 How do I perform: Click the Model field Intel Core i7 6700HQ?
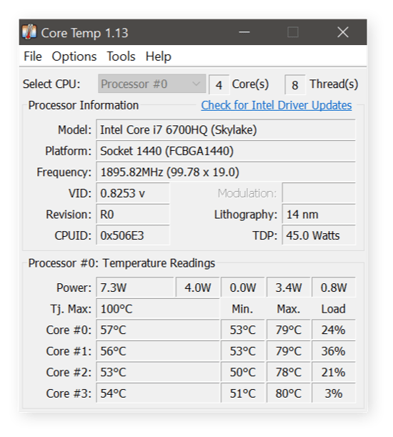pyautogui.click(x=226, y=129)
